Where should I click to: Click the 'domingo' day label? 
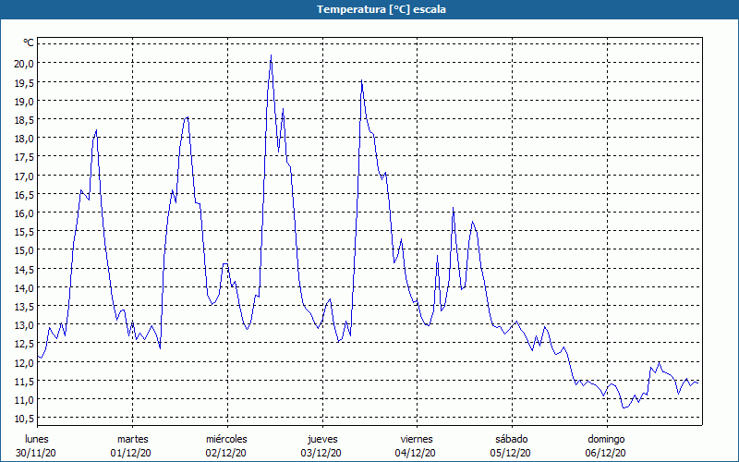click(606, 439)
